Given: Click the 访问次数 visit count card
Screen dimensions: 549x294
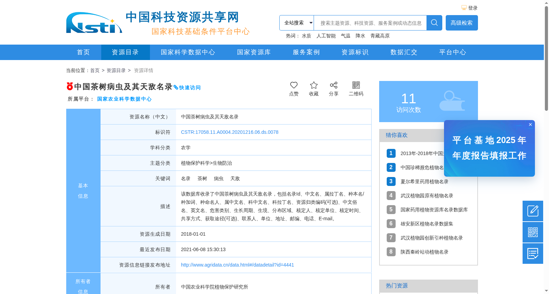Looking at the screenshot, I should (x=429, y=102).
